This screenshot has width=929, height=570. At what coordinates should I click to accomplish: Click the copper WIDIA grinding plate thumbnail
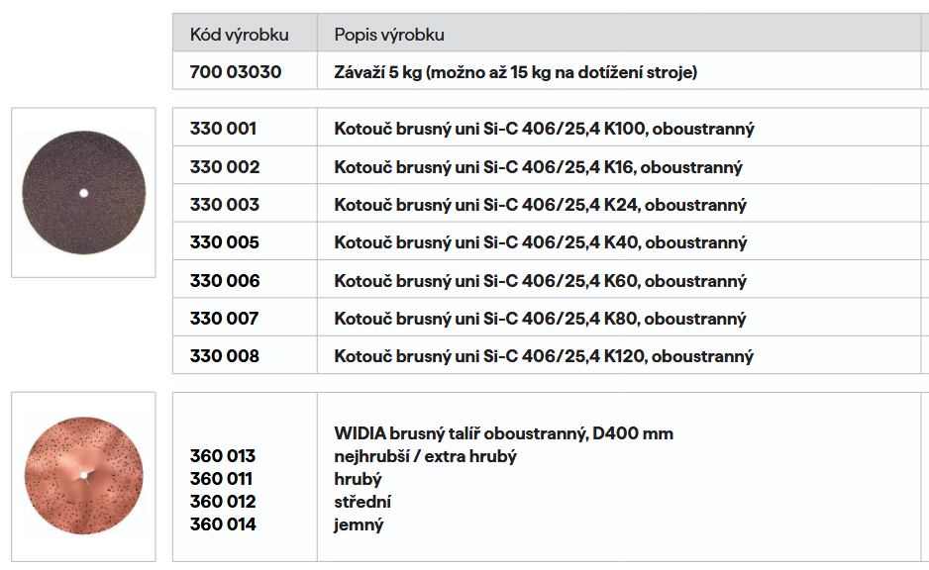[x=83, y=475]
